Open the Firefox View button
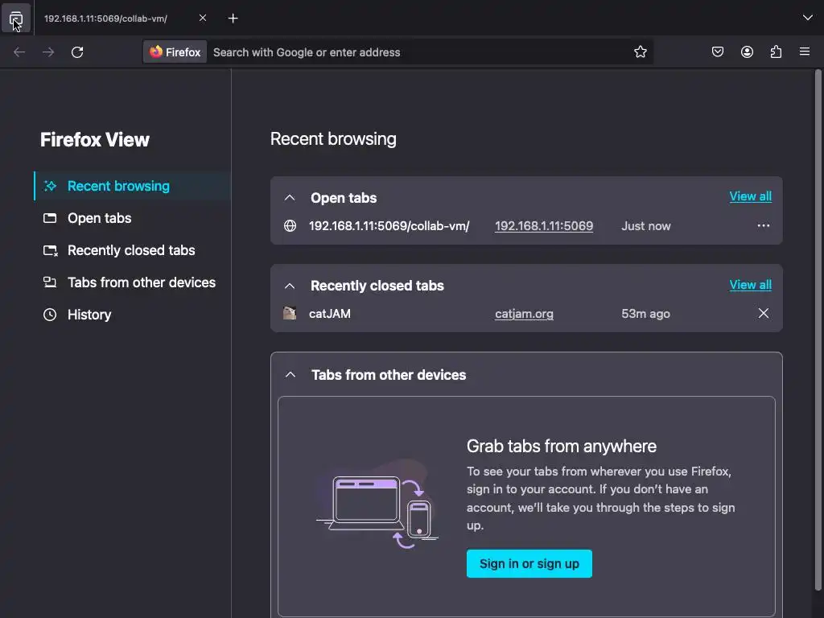 16,19
